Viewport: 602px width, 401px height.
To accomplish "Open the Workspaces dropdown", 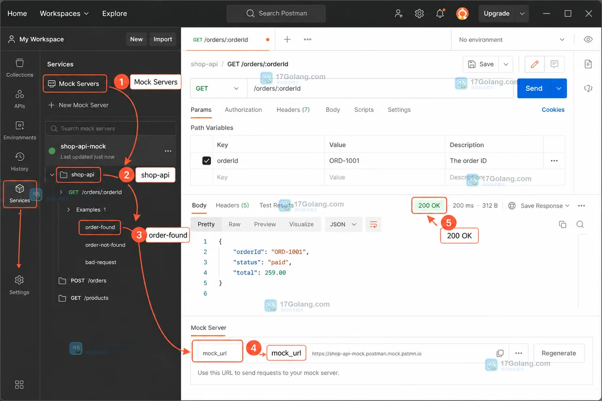I will 64,14.
